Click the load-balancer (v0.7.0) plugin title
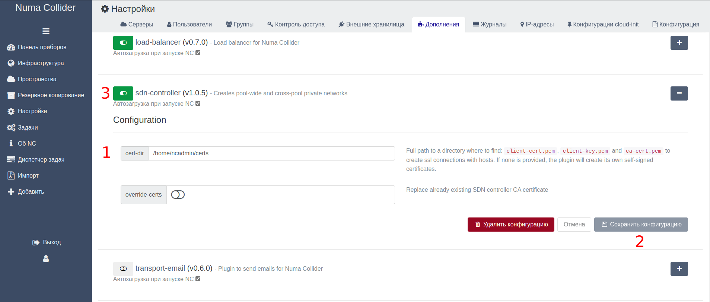 pos(172,42)
